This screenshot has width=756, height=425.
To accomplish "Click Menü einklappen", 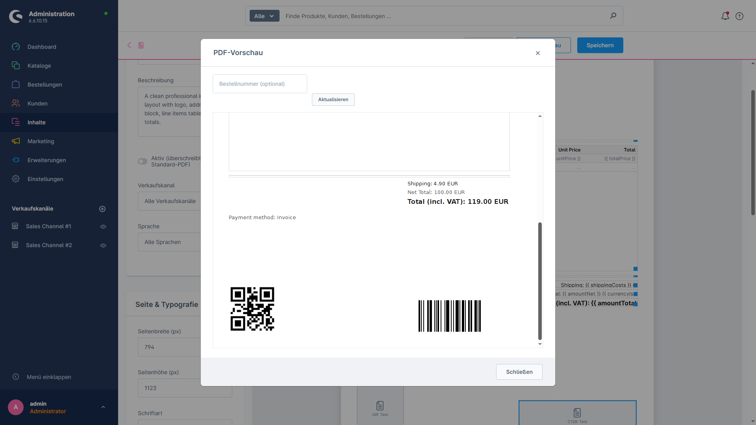I will coord(49,377).
